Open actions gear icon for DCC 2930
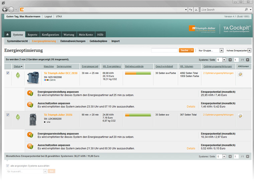Viewport: 254px width, 186px height. coord(240,74)
